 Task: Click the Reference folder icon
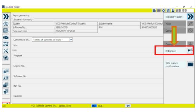[190, 51]
